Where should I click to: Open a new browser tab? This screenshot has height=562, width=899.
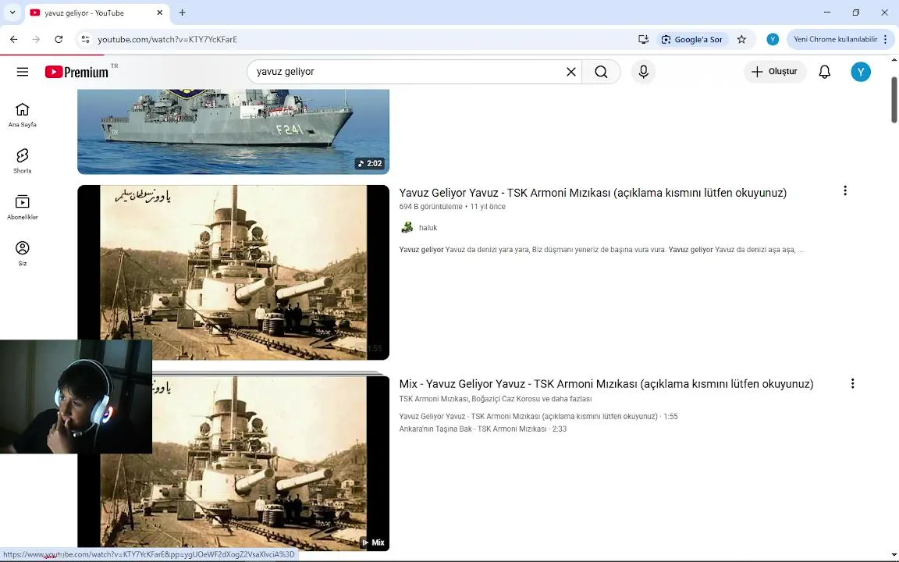tap(182, 12)
